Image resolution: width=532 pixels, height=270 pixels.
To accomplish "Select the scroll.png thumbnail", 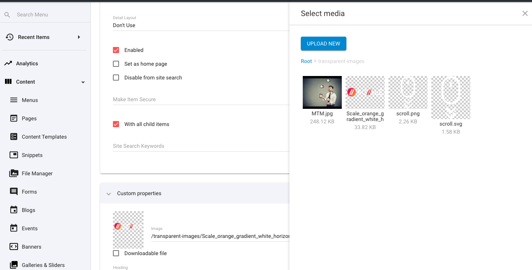I will (408, 92).
